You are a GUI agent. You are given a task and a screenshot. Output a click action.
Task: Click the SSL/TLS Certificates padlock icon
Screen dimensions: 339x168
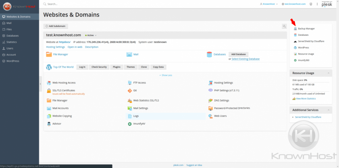(49, 91)
